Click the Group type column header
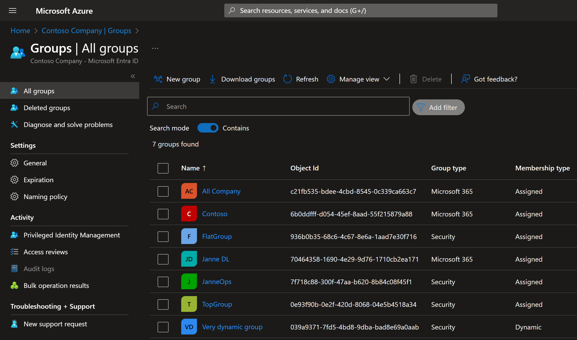The width and height of the screenshot is (577, 340). pyautogui.click(x=449, y=168)
